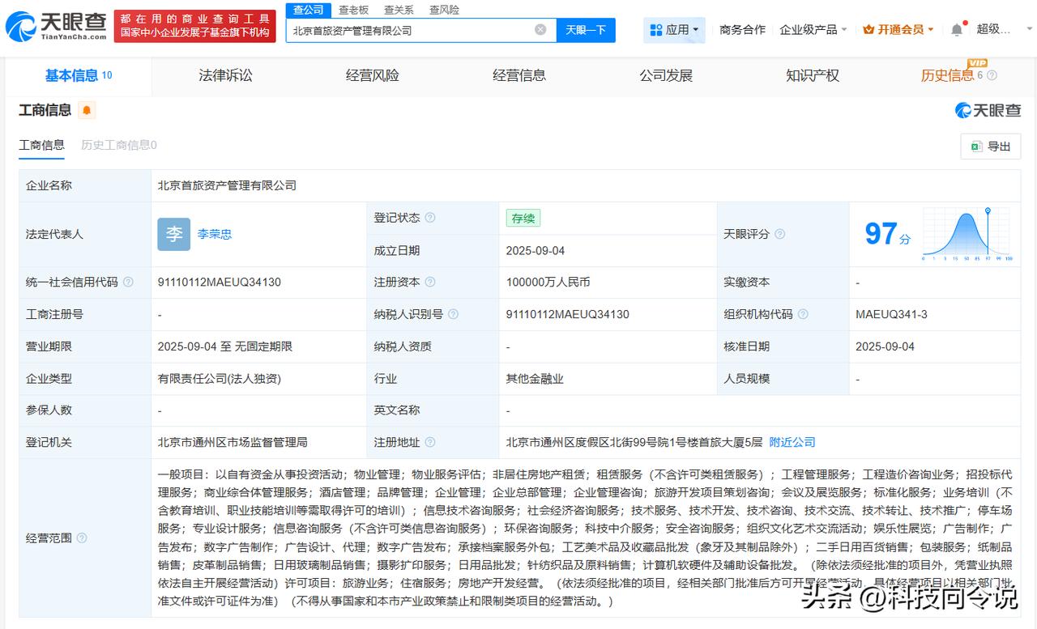Click the help icon next to 注册资本

click(430, 283)
